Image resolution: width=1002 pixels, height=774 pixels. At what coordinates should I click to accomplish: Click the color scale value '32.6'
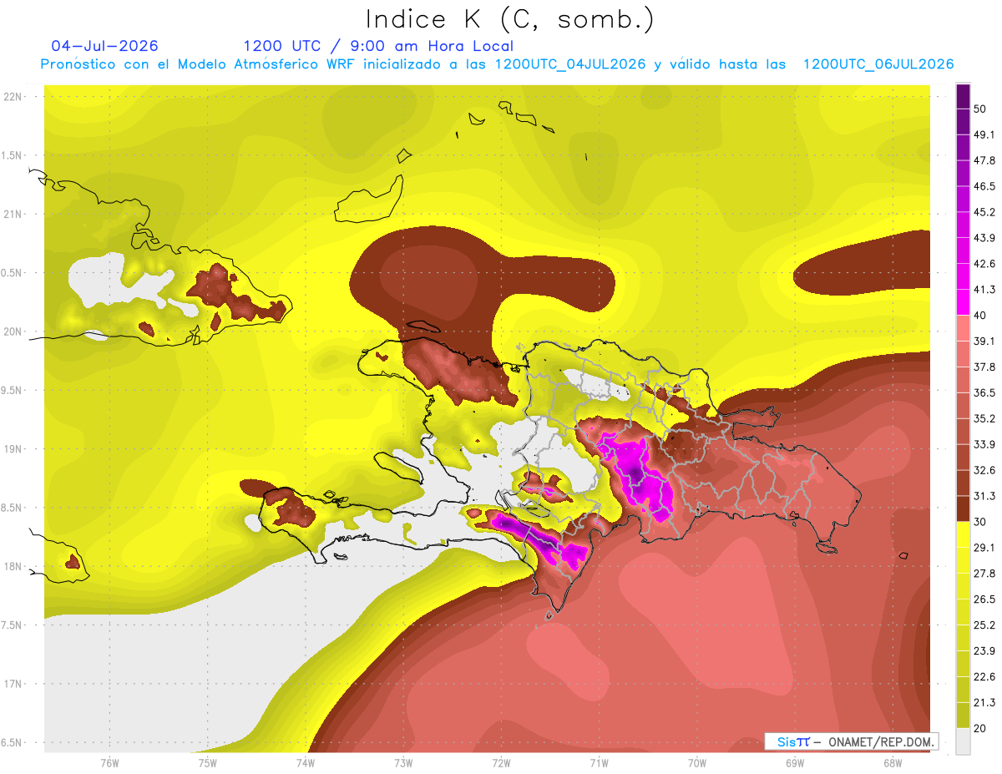984,470
